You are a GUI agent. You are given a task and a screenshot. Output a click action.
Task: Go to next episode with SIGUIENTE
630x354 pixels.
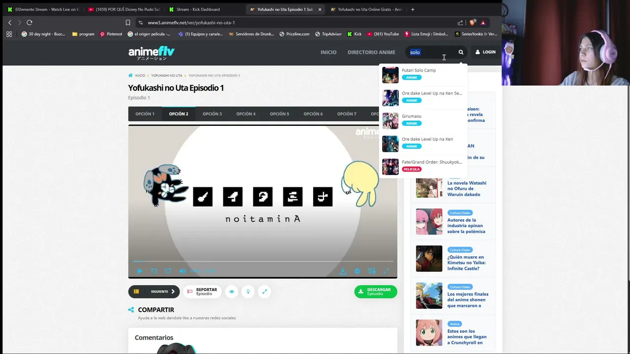tap(163, 292)
